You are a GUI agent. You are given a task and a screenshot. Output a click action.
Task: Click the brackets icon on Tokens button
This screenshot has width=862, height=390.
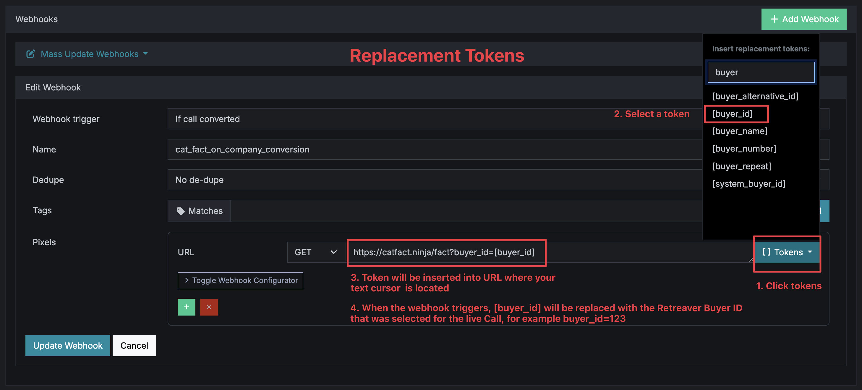click(766, 252)
